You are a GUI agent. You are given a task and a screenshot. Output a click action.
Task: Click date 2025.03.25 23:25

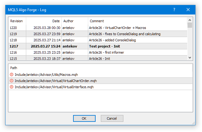pyautogui.click(x=47, y=52)
